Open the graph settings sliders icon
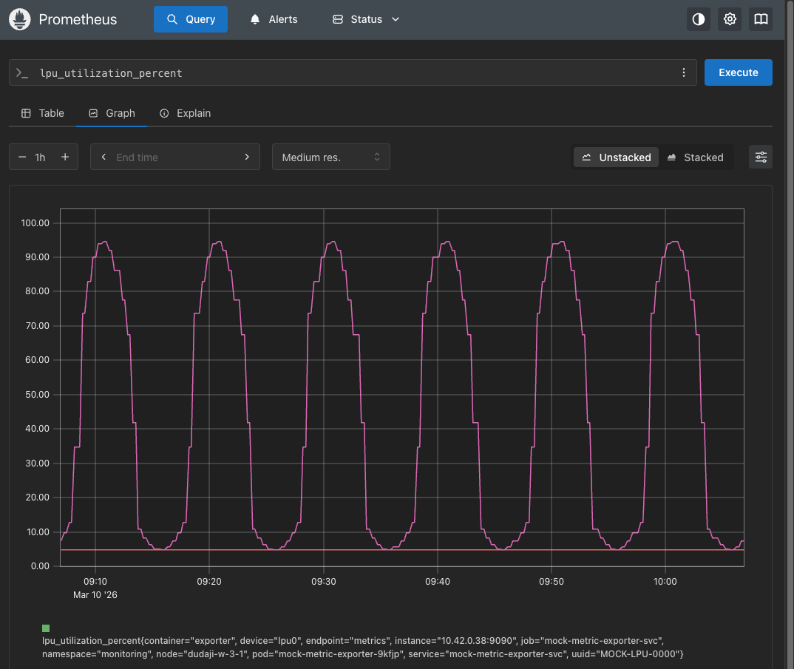 (x=761, y=157)
